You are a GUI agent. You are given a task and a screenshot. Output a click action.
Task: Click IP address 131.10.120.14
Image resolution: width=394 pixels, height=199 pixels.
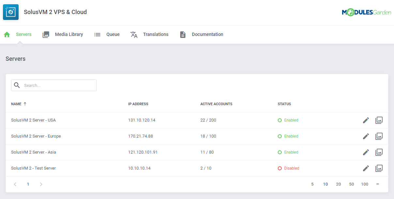click(x=142, y=120)
